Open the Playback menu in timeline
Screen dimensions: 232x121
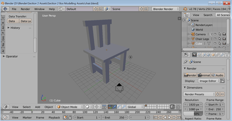(x=54, y=118)
